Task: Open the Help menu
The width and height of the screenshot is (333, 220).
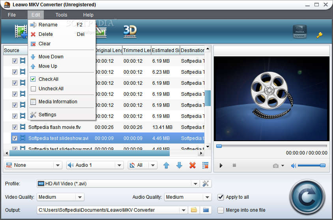Action: [x=88, y=15]
